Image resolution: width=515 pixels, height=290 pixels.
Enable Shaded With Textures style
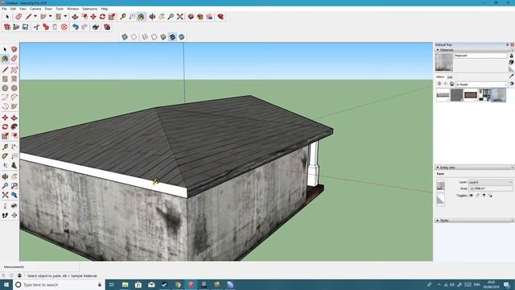click(172, 37)
